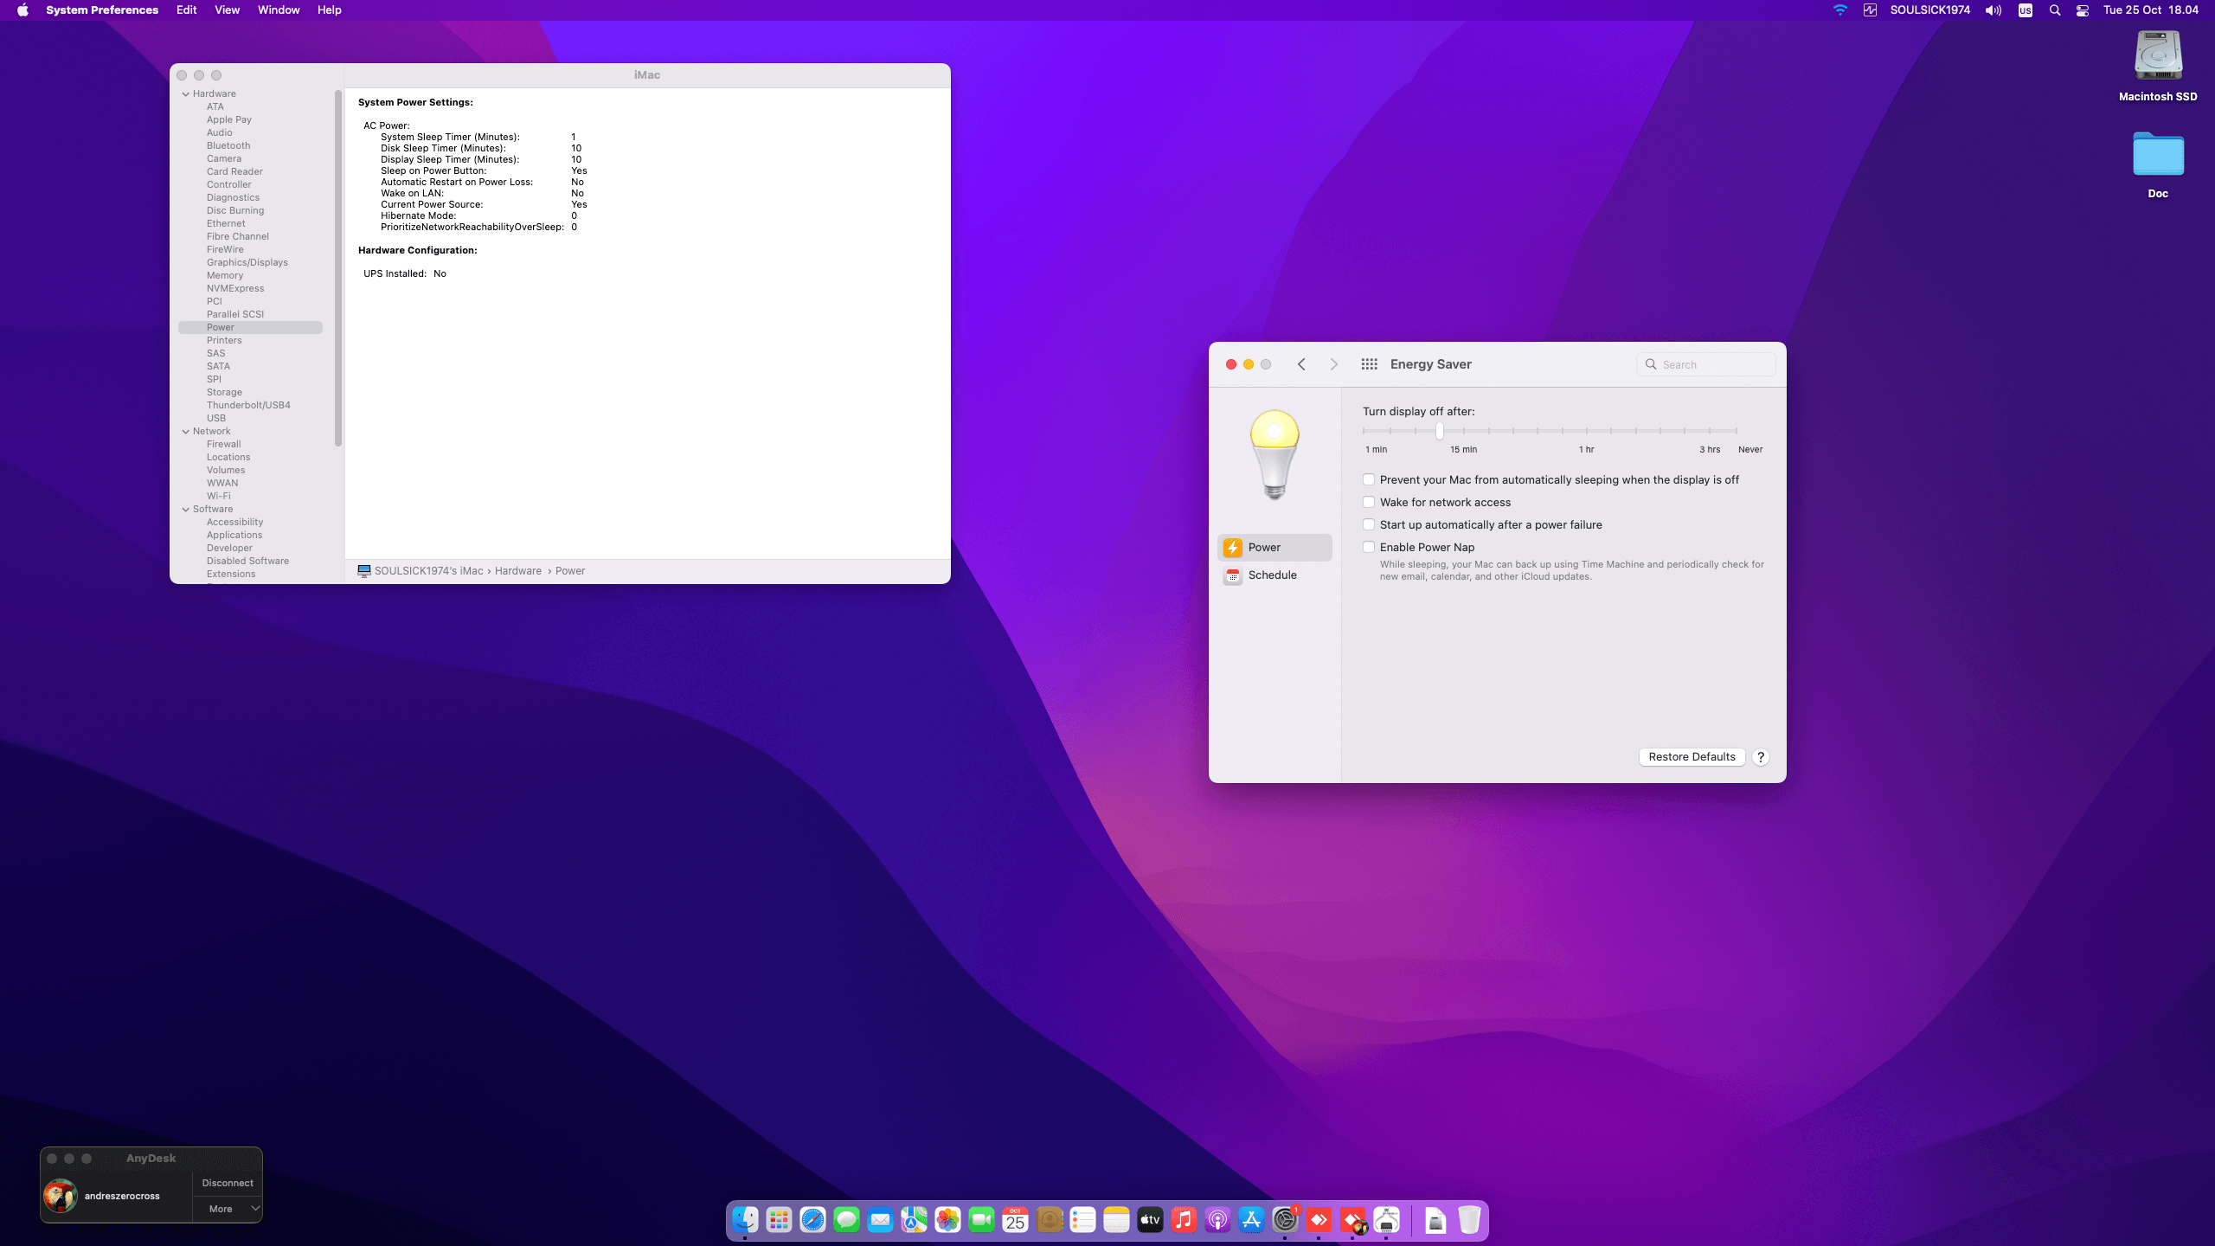Click the Restore Defaults button
This screenshot has height=1246, width=2215.
[x=1692, y=757]
